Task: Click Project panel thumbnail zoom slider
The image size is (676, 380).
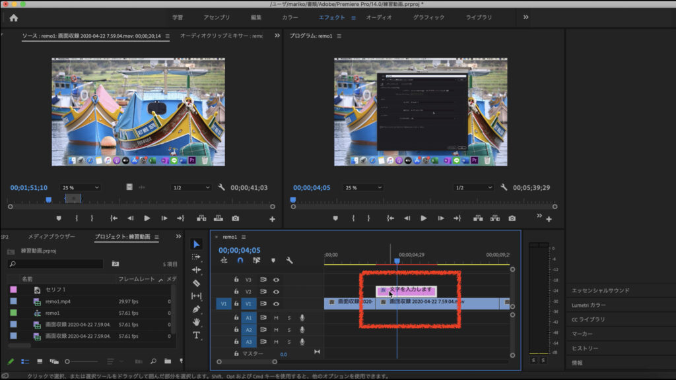Action: pyautogui.click(x=81, y=362)
